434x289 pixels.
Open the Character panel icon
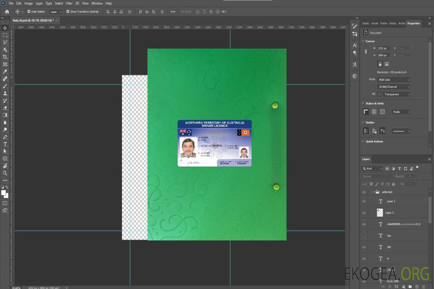pos(354,45)
